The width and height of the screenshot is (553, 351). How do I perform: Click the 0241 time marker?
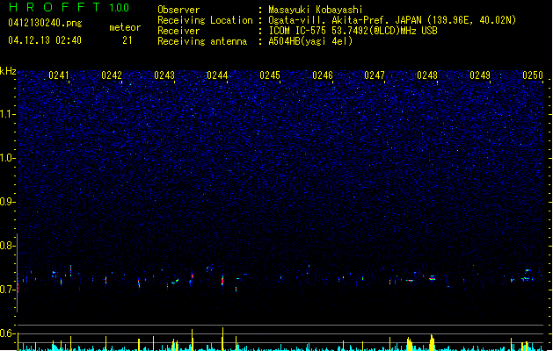click(59, 75)
